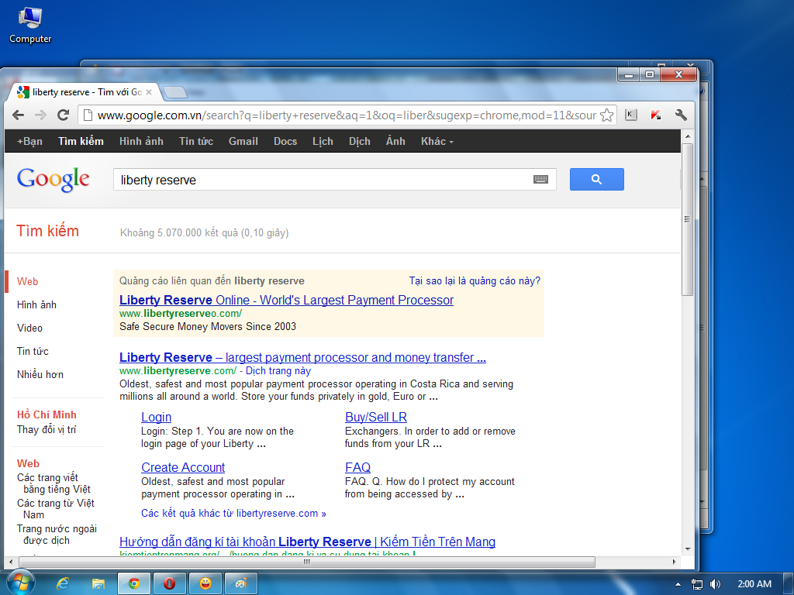This screenshot has height=595, width=794.
Task: Click the 2:00 AM taskbar clock
Action: coord(754,584)
